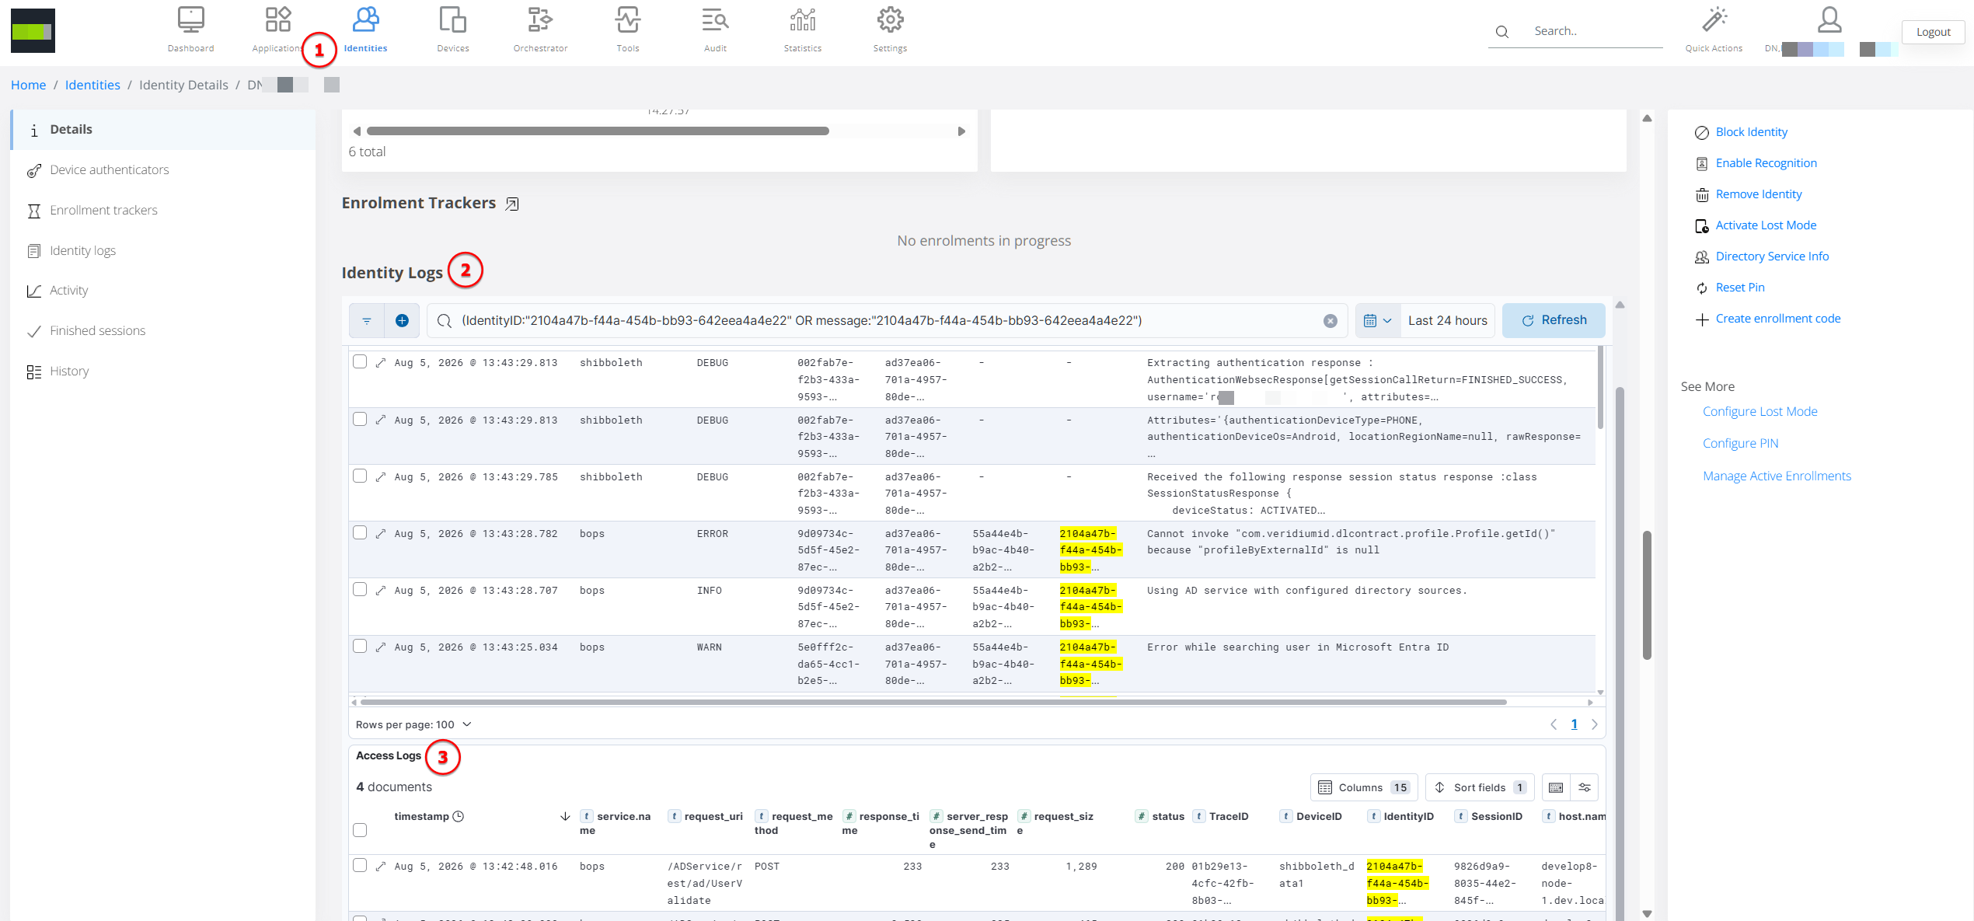1974x921 pixels.
Task: Go to previous log page
Action: pyautogui.click(x=1554, y=724)
